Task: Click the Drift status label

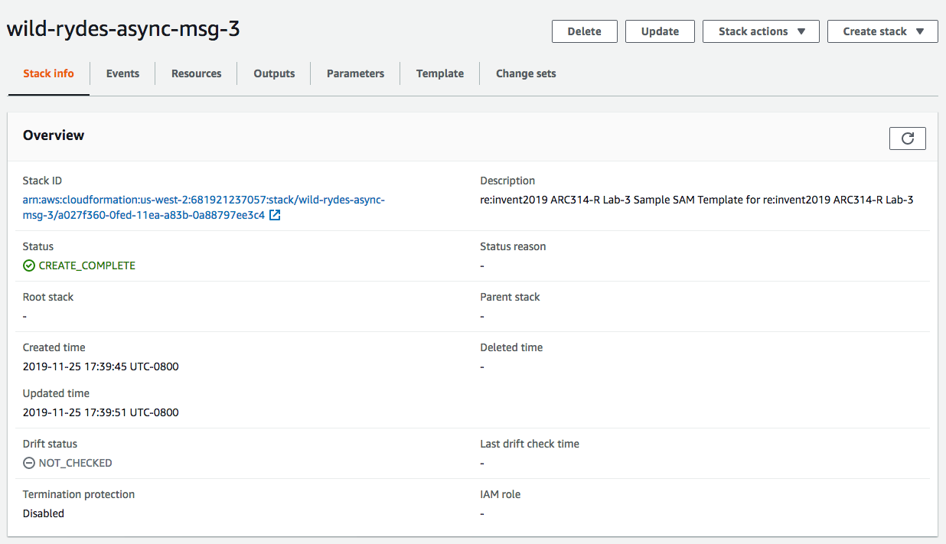Action: pyautogui.click(x=50, y=444)
